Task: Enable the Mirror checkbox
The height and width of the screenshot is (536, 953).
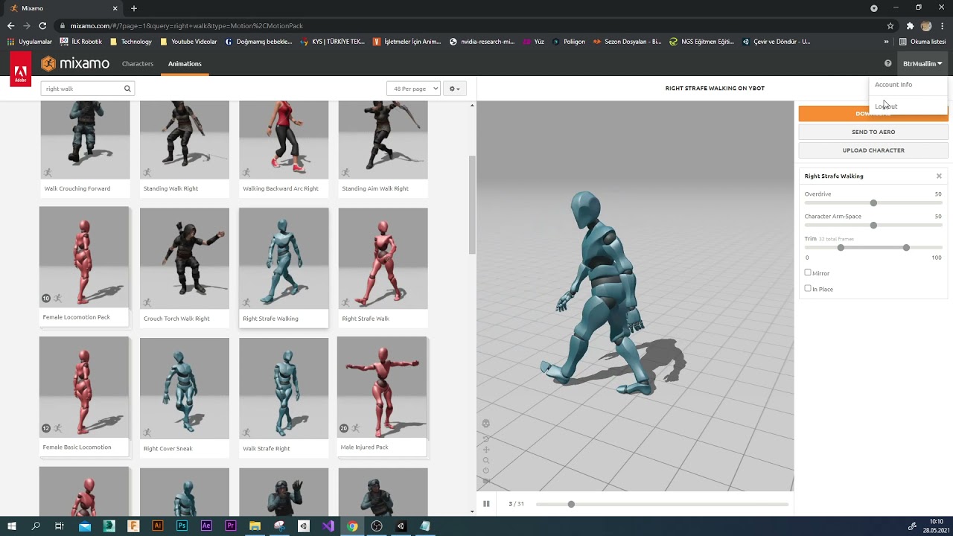Action: [808, 272]
